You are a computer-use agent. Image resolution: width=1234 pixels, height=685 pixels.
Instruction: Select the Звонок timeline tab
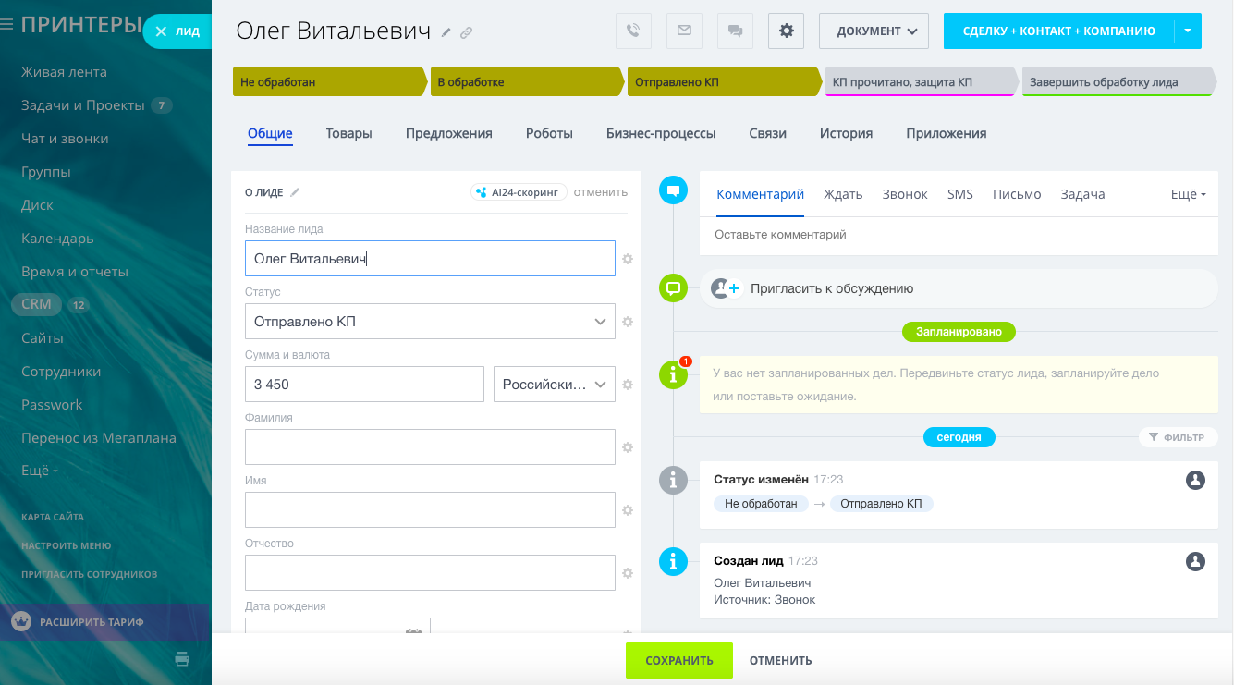[x=905, y=194]
